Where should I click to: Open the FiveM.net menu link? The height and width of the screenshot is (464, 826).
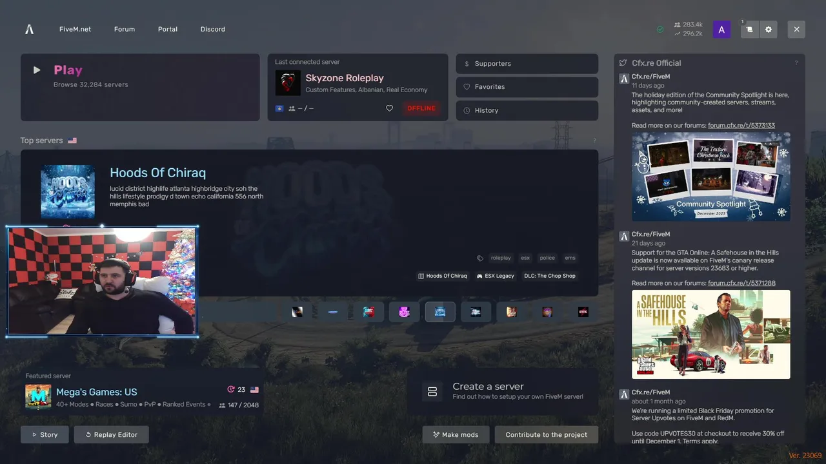[x=75, y=30]
